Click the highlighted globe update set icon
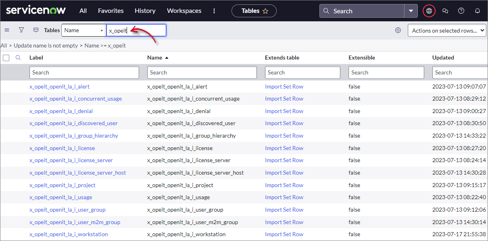Image resolution: width=488 pixels, height=241 pixels. click(429, 11)
